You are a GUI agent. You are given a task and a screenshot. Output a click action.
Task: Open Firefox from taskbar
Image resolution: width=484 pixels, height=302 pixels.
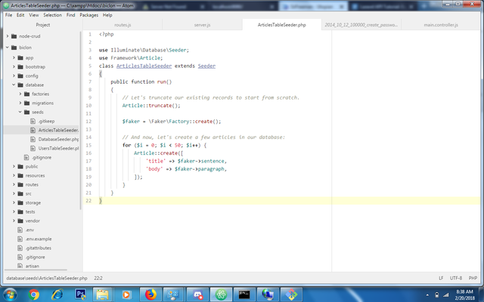(150, 294)
